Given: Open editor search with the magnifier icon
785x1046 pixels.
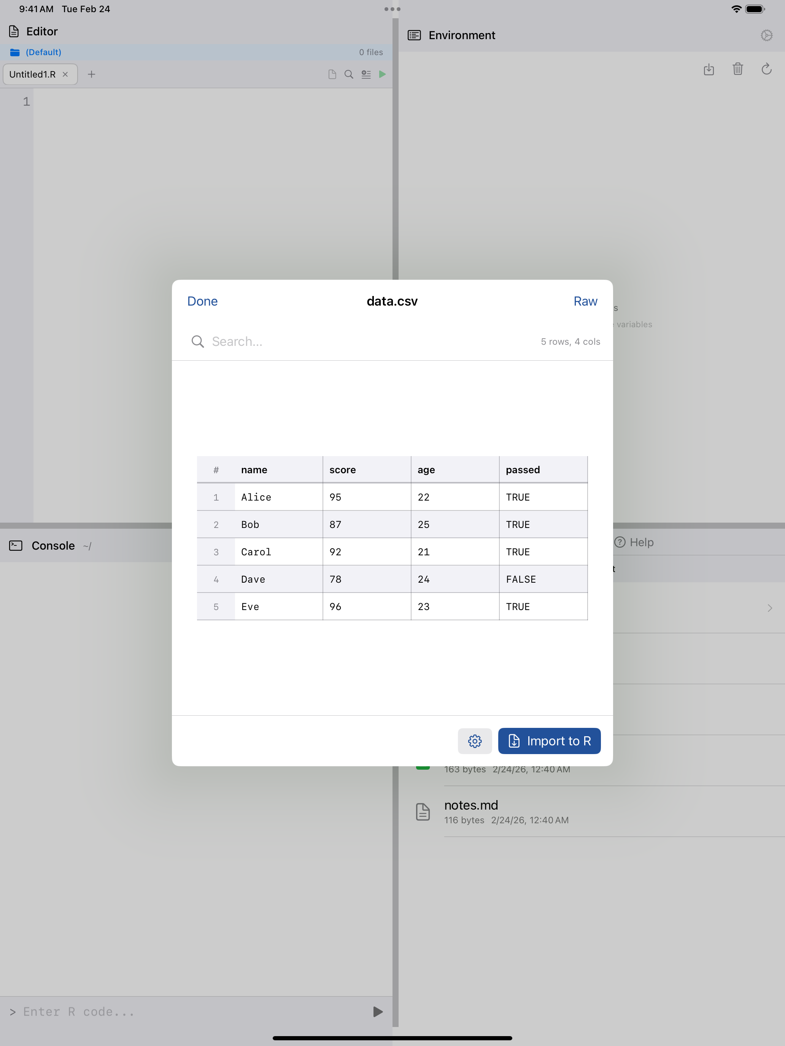Looking at the screenshot, I should pos(349,74).
